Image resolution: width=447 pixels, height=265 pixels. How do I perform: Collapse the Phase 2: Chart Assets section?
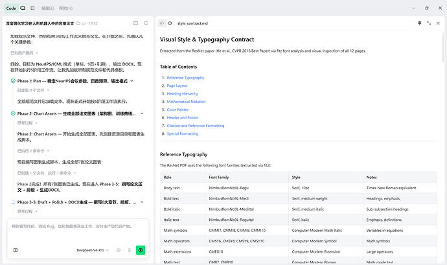pos(142,113)
